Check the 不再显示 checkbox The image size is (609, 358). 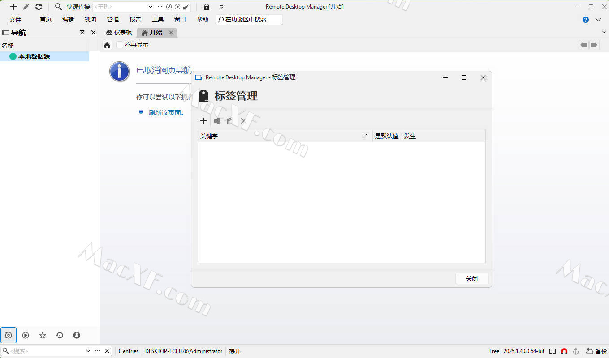(x=120, y=45)
